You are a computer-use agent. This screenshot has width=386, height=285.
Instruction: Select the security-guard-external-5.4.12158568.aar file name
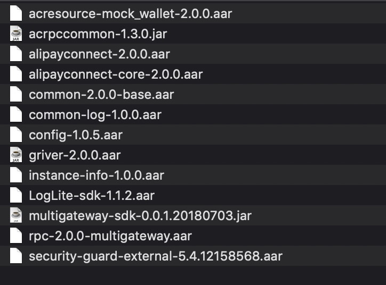[156, 256]
